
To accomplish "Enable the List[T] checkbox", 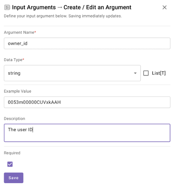I will [x=146, y=73].
